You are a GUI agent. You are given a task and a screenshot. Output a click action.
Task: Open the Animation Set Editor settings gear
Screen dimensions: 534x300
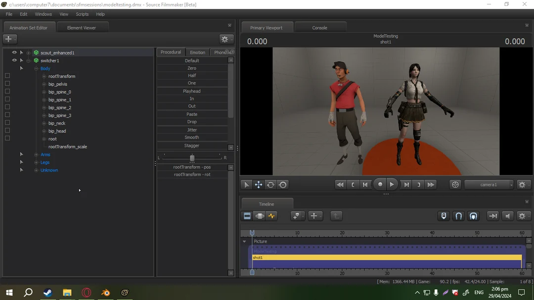225,39
